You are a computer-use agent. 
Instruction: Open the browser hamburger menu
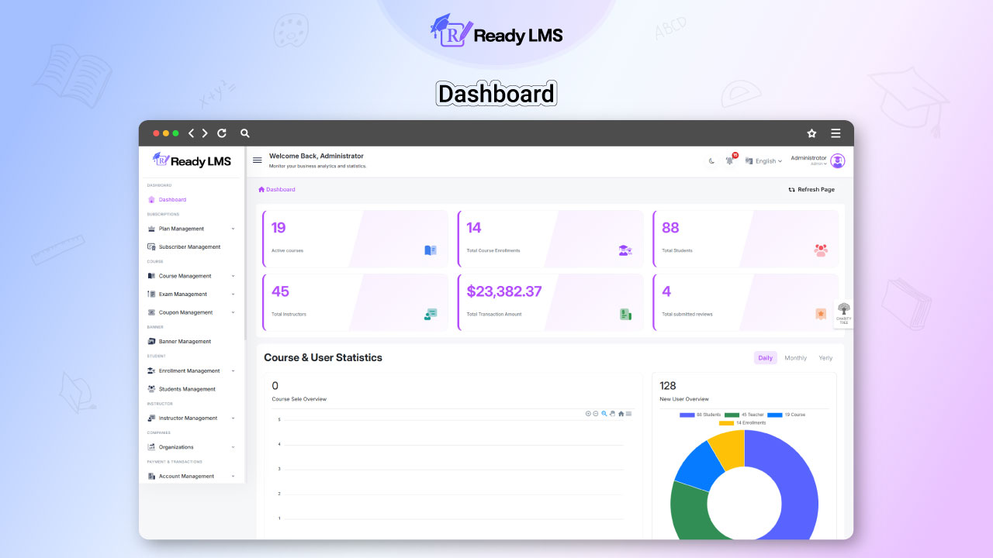(836, 133)
